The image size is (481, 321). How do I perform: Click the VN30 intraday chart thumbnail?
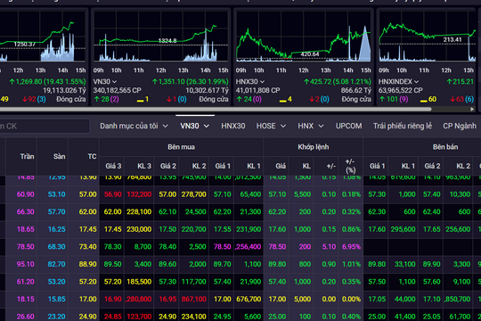161,37
